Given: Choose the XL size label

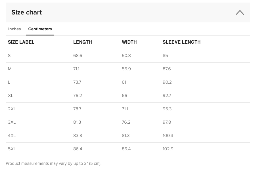Looking at the screenshot, I should tap(11, 96).
